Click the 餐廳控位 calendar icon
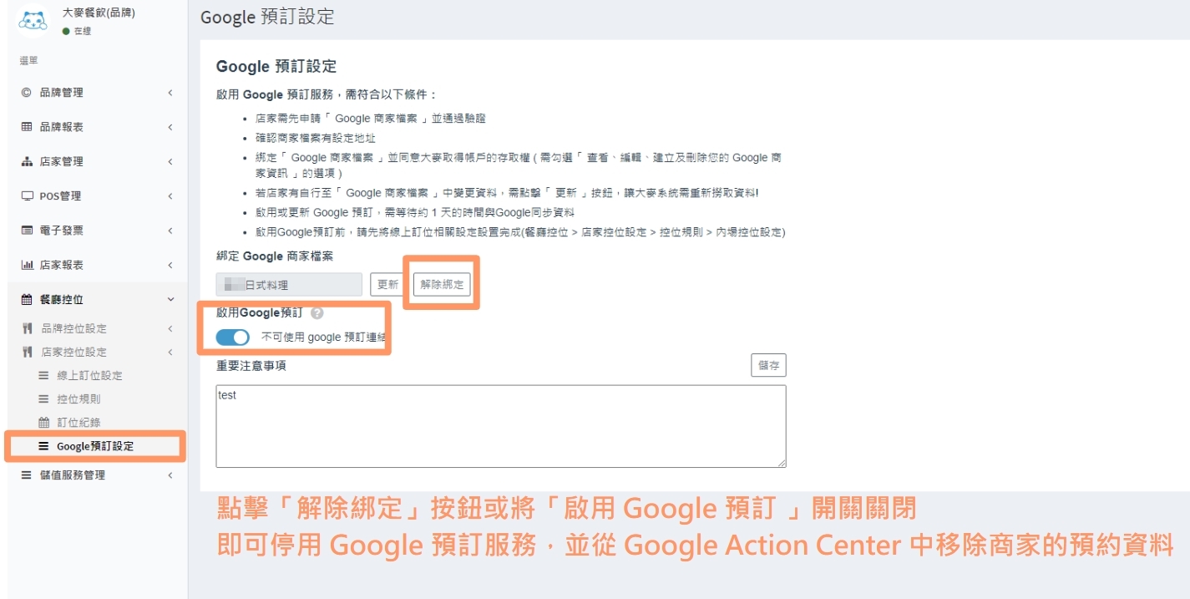Screen dimensions: 1190x599 click(x=27, y=300)
